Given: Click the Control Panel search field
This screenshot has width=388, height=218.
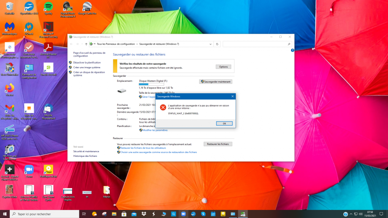Looking at the screenshot, I should [x=256, y=44].
